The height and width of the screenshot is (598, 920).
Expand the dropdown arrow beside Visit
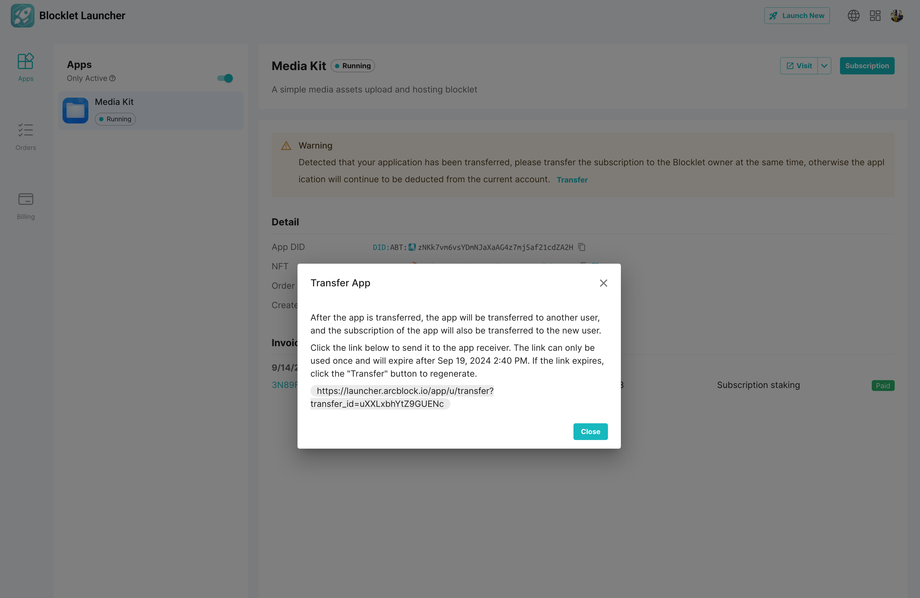point(824,66)
